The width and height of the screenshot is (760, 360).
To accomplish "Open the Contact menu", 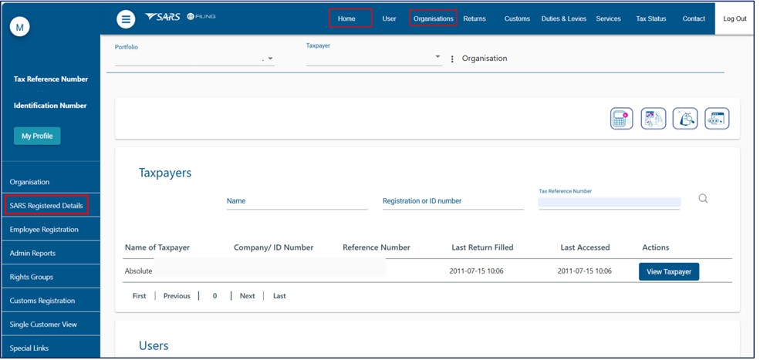I will coord(694,19).
